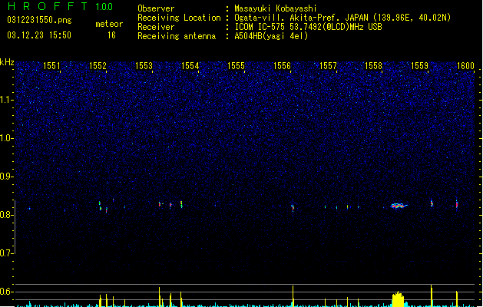Click the 1557 time marker label
This screenshot has height=307, width=483.
coord(328,66)
